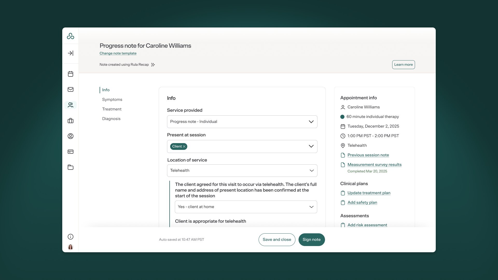The width and height of the screenshot is (498, 280).
Task: Click the Sign note button
Action: coord(312,240)
